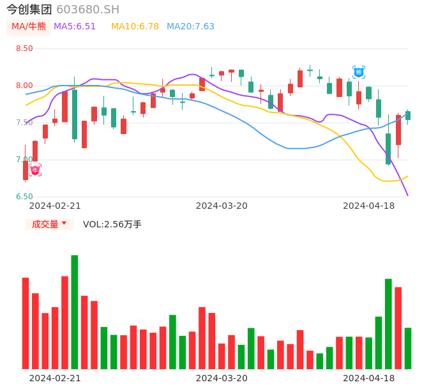438x387 pixels.
Task: Click the 2024-04-18 date label under volume chart
Action: (368, 378)
